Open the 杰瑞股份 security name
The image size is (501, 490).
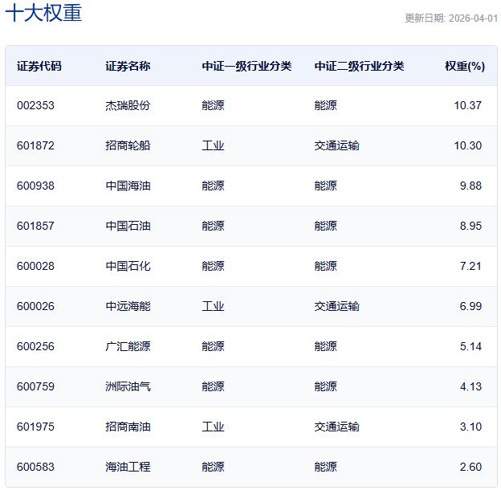point(128,105)
